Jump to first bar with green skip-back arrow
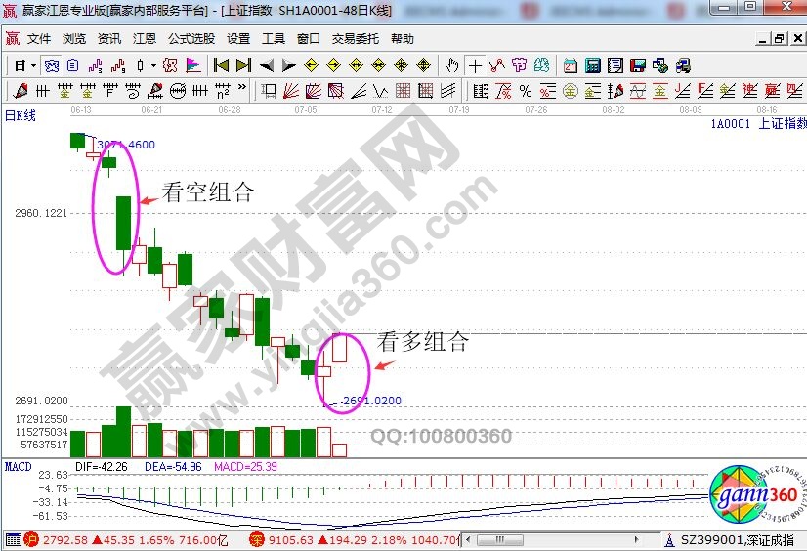807x551 pixels. point(222,65)
